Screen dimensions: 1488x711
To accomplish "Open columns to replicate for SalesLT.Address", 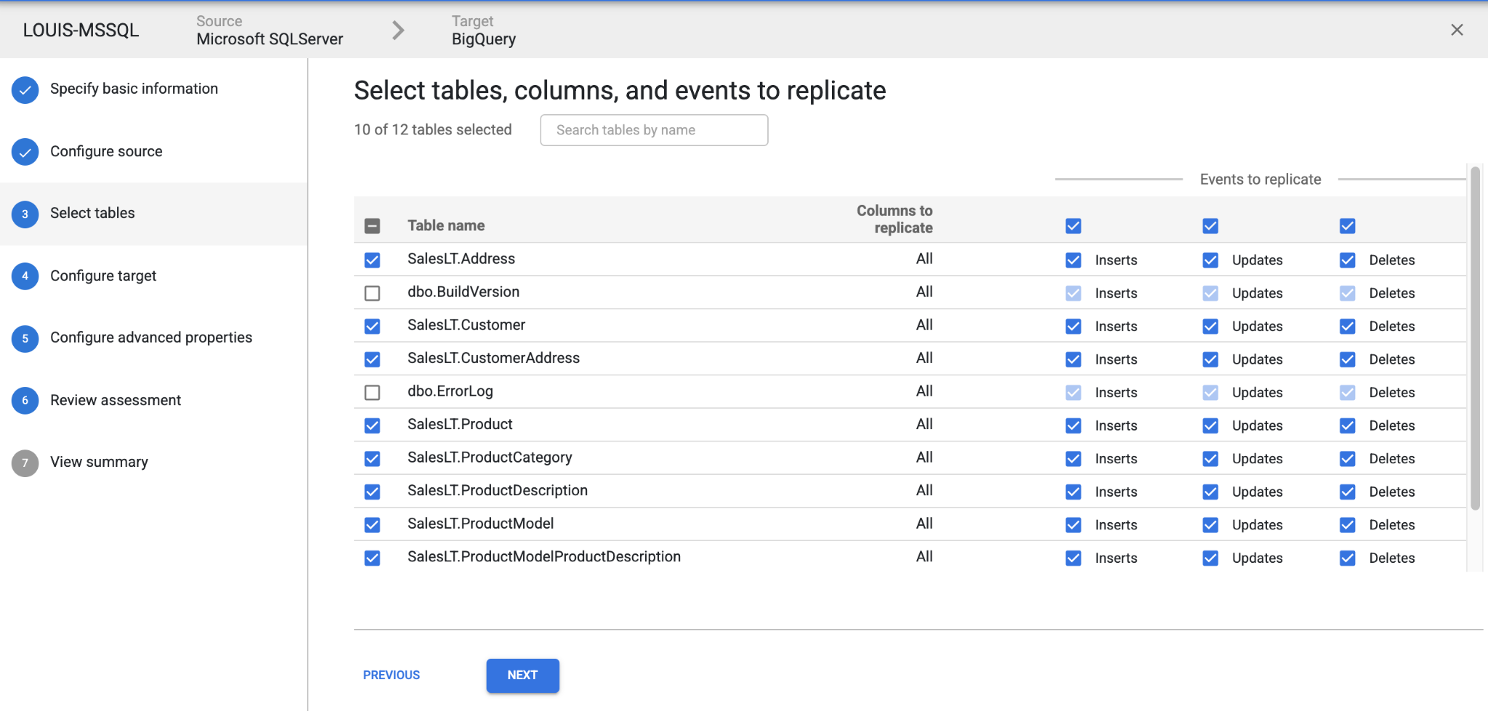I will point(924,259).
